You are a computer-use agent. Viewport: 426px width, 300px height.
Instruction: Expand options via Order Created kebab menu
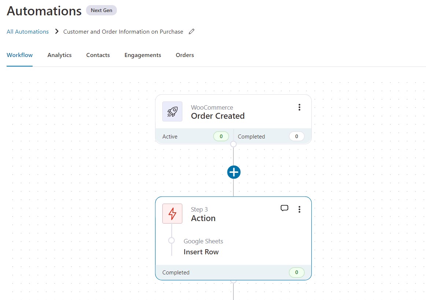(x=299, y=107)
